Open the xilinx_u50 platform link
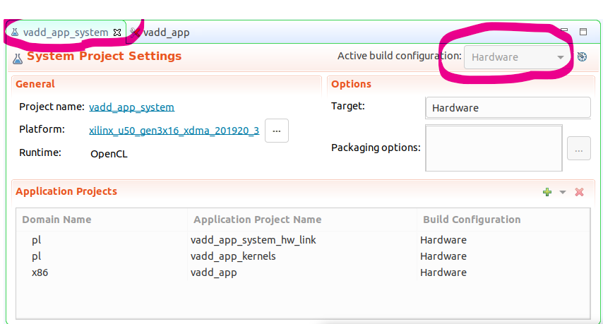The height and width of the screenshot is (324, 603). 174,130
